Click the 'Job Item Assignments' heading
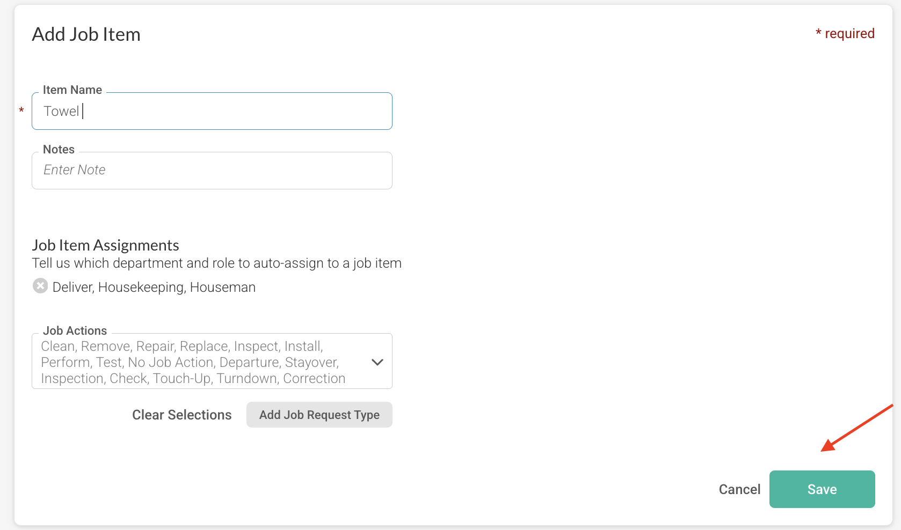 (105, 245)
